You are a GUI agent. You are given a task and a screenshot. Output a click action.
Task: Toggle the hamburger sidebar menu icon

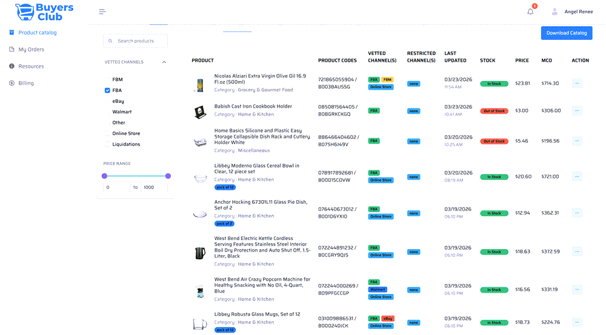(102, 11)
